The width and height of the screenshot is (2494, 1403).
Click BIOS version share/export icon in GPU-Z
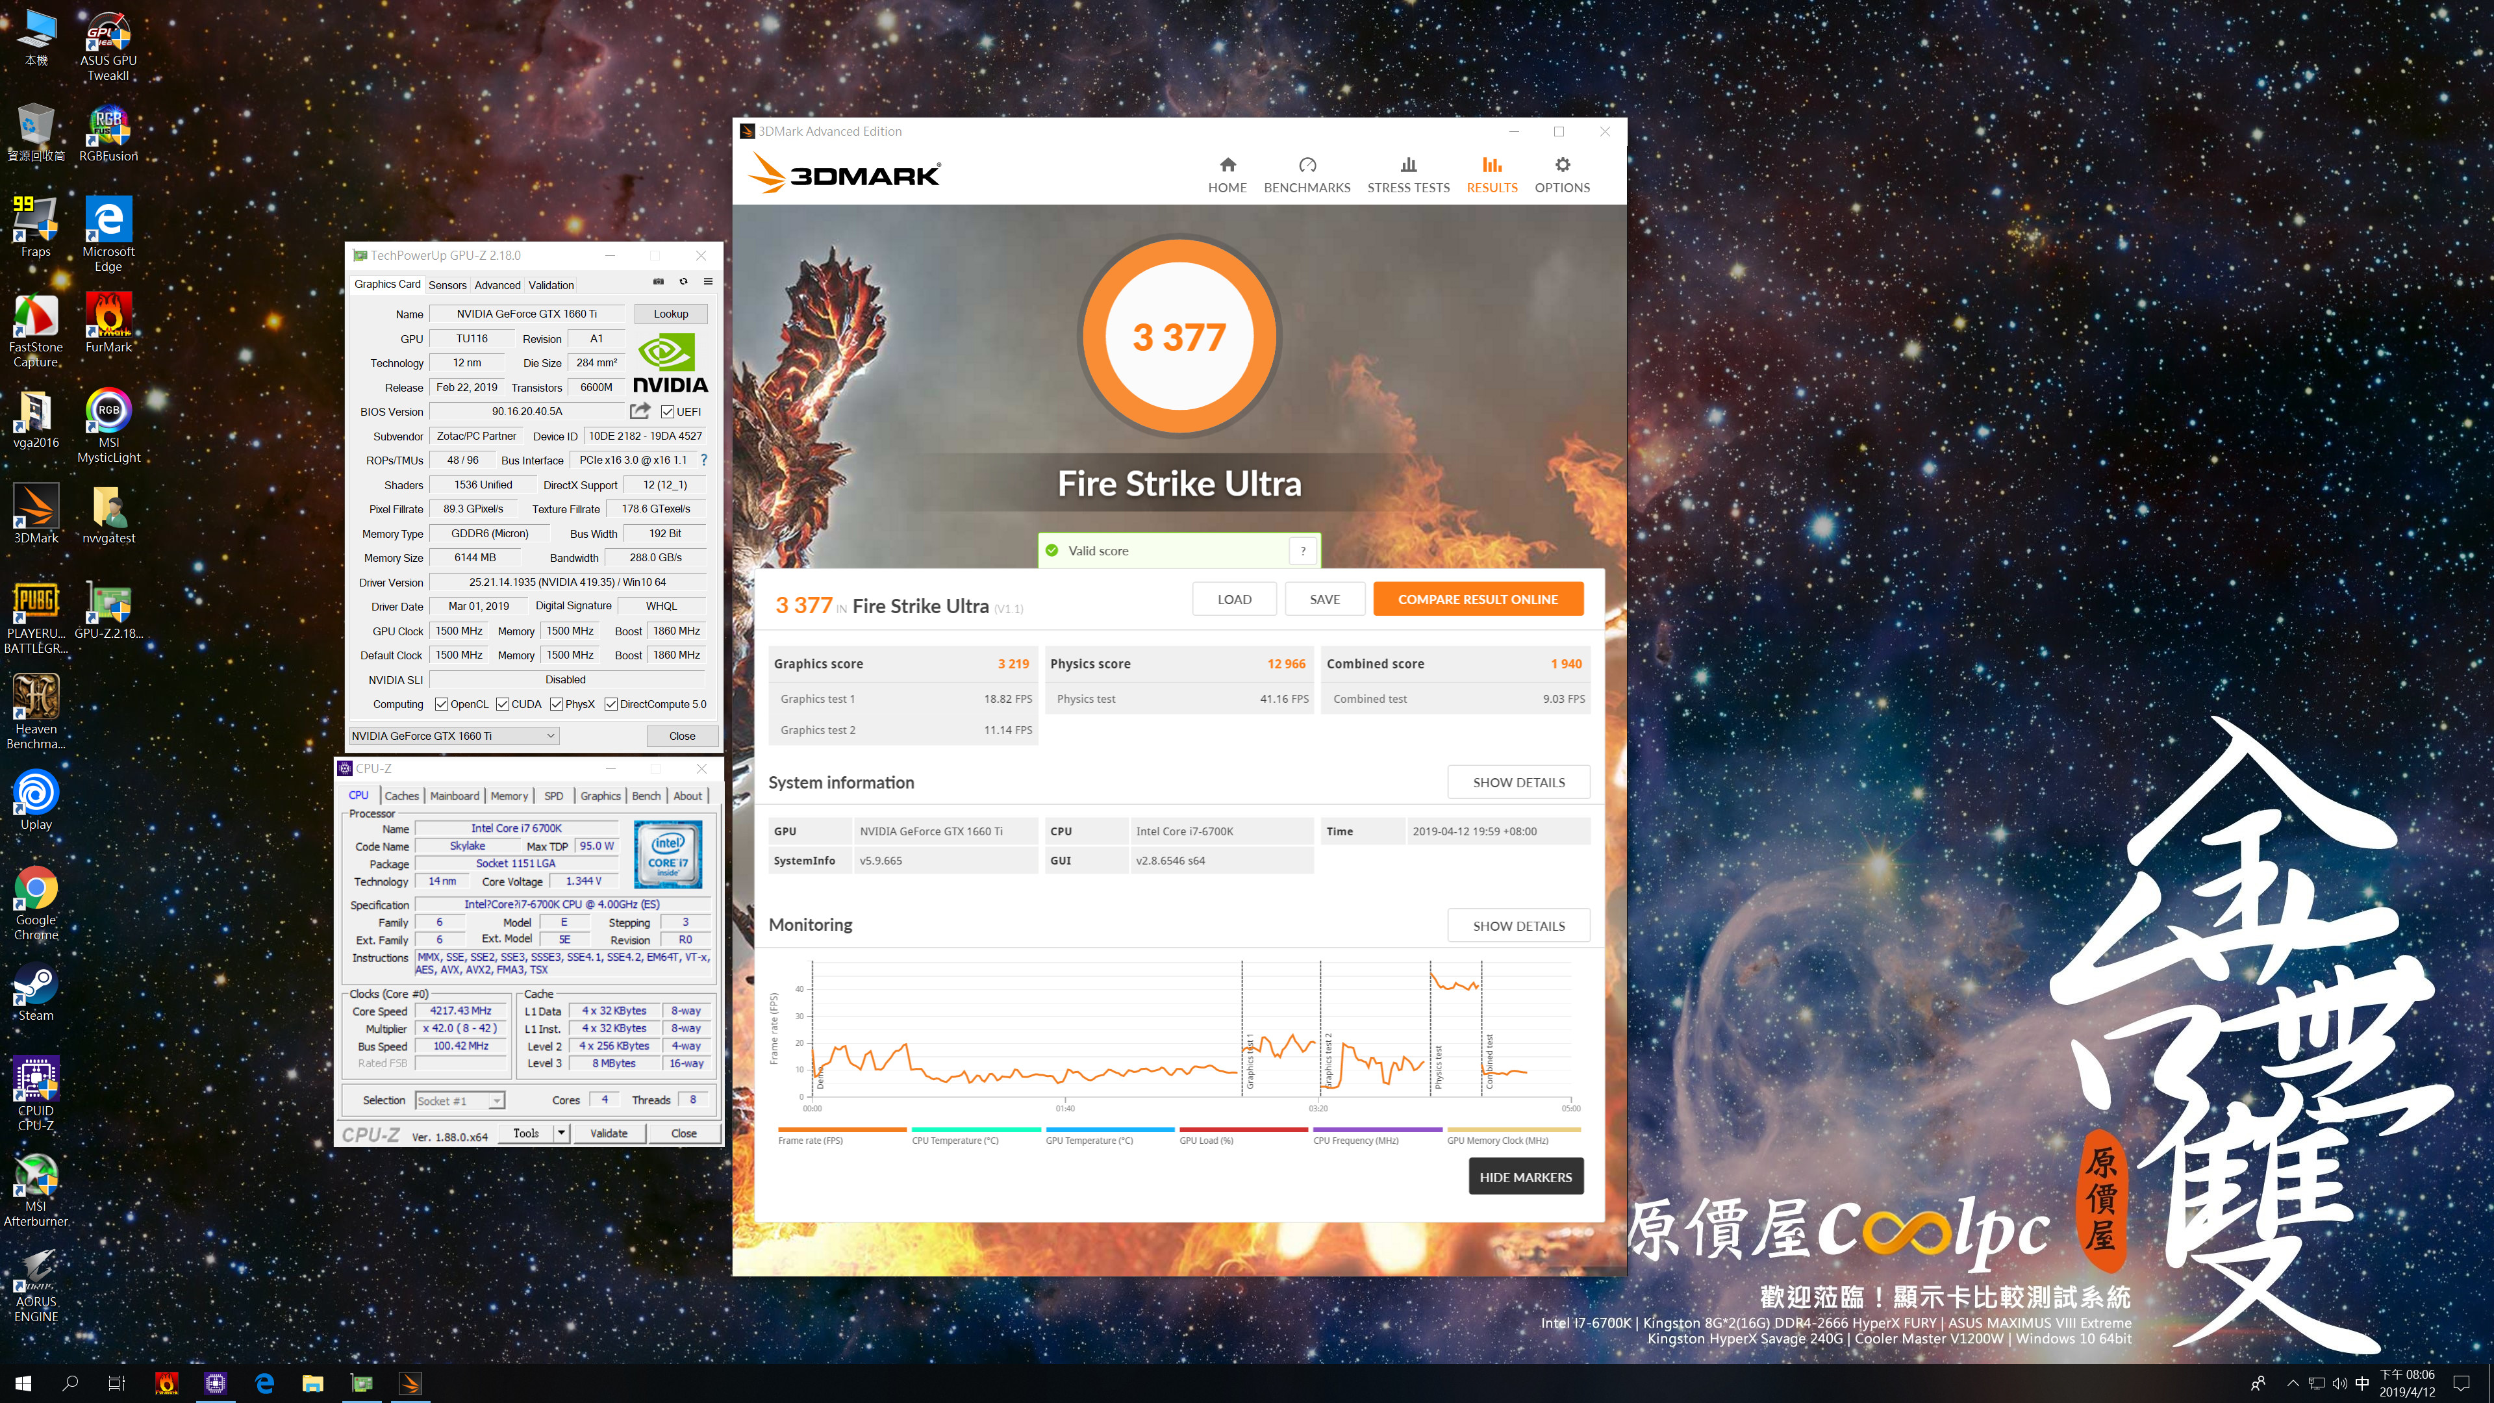tap(640, 411)
